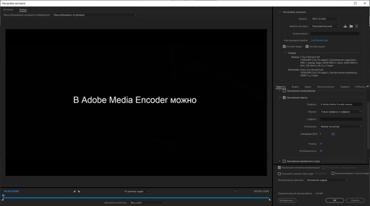The height and width of the screenshot is (206, 370).
Task: Open source range dropdown Весь клип
Action: point(148,203)
